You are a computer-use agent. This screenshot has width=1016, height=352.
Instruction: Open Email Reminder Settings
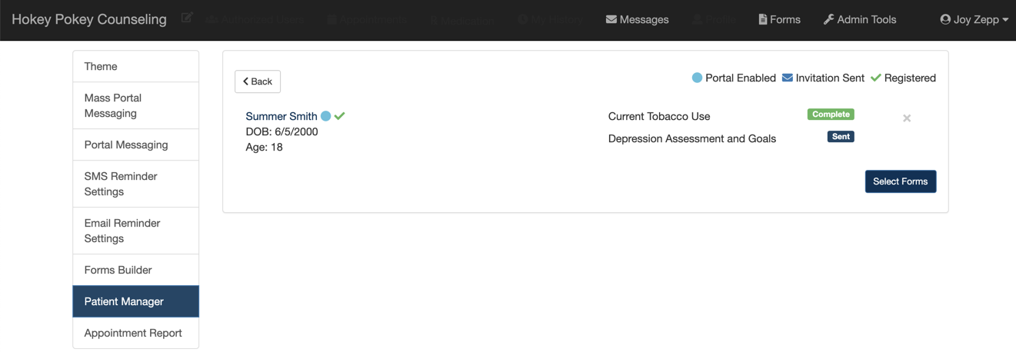pyautogui.click(x=135, y=231)
